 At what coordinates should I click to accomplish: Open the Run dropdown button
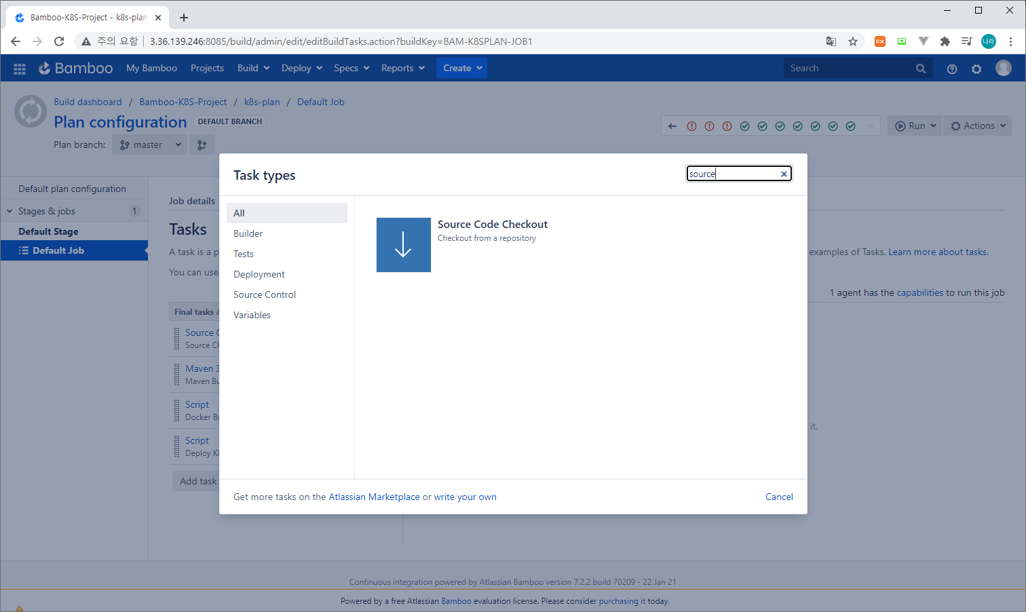click(915, 126)
